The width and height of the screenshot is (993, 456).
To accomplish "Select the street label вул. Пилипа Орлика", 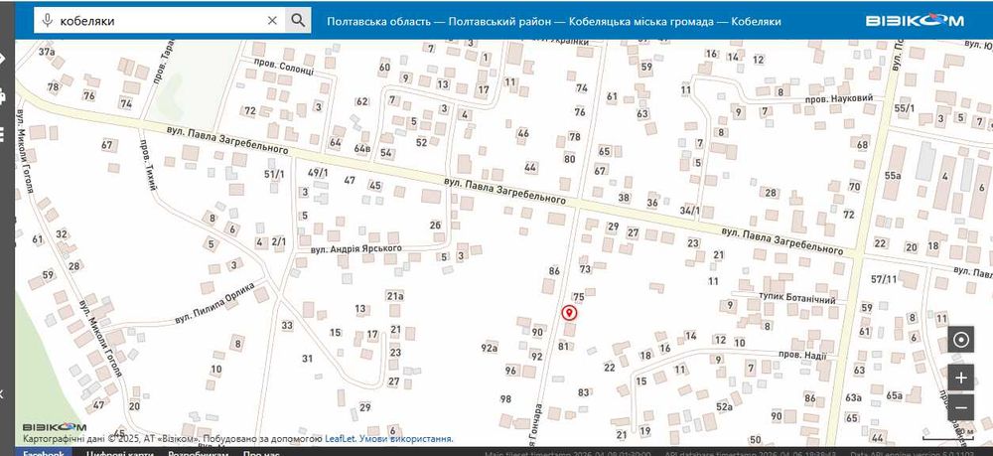I will coord(214,302).
